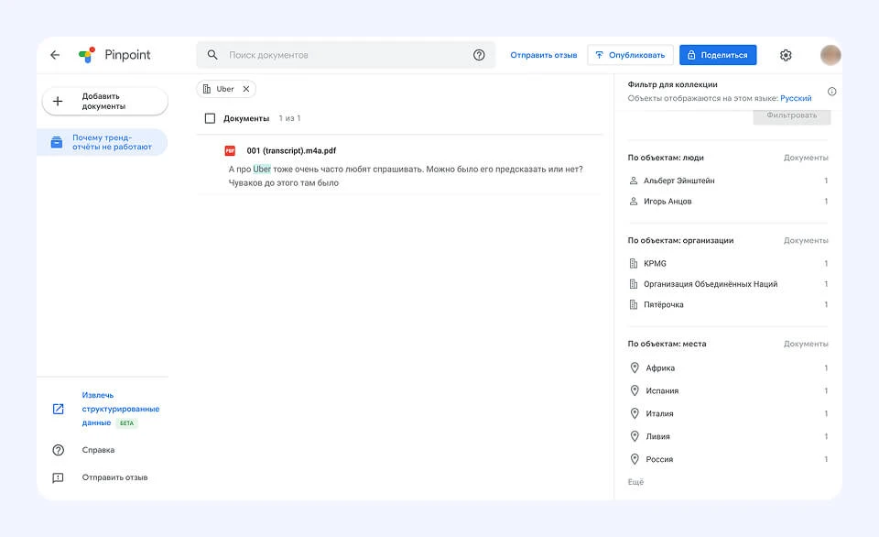The width and height of the screenshot is (879, 537).
Task: Click the collection icon beside Почему тренд-отчёты
Action: pyautogui.click(x=57, y=142)
